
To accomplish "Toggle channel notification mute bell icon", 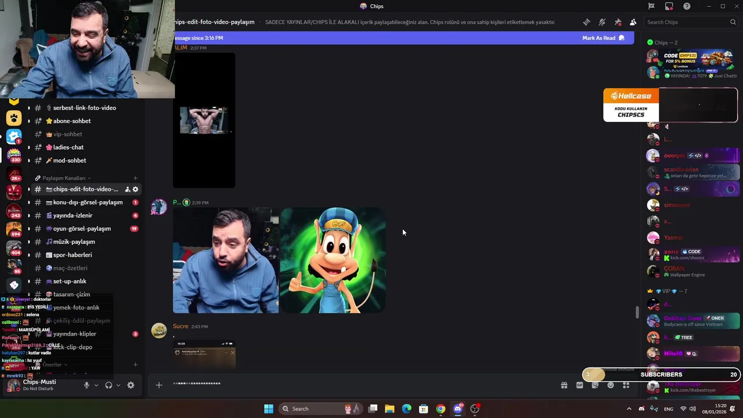I will point(602,22).
